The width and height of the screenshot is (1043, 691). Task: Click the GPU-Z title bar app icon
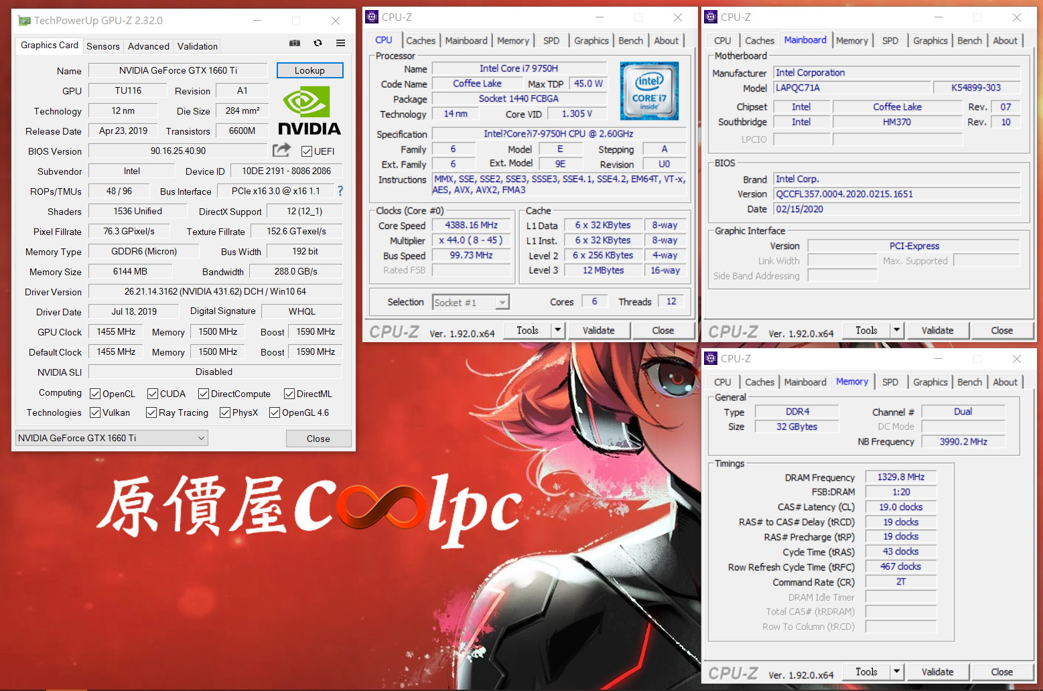click(24, 21)
